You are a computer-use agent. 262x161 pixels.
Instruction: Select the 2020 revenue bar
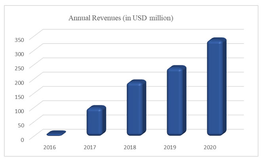pos(217,87)
